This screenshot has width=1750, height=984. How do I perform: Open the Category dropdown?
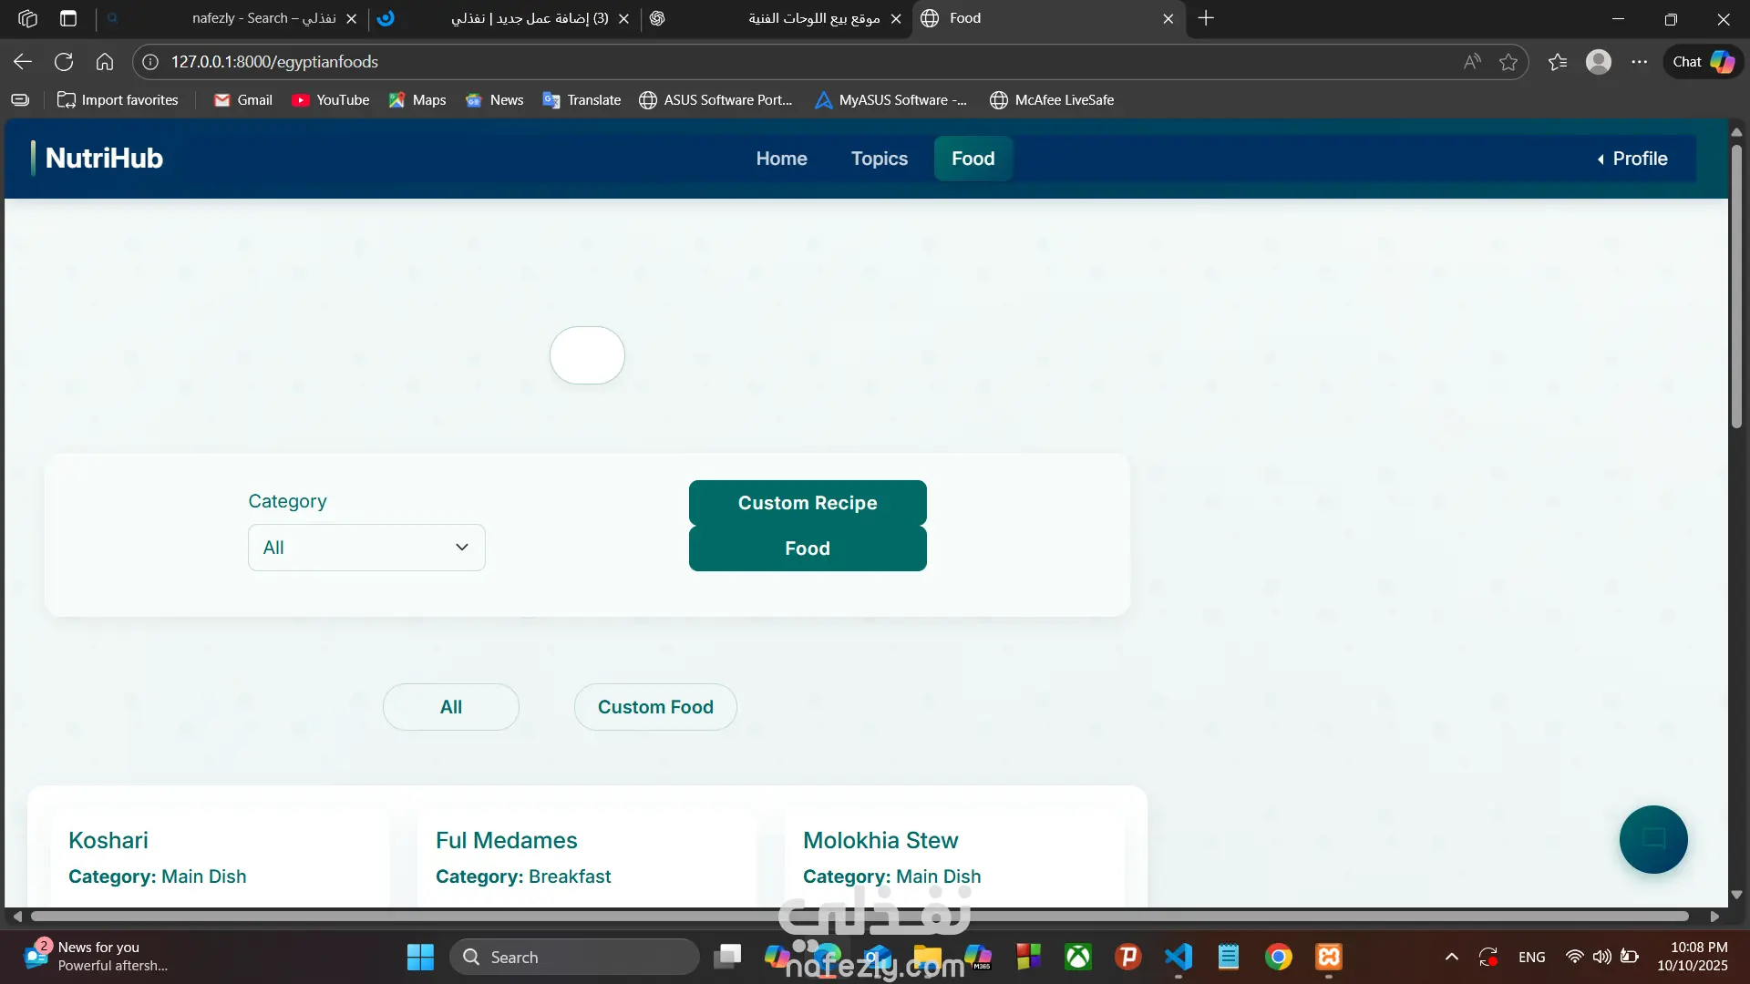click(x=366, y=548)
